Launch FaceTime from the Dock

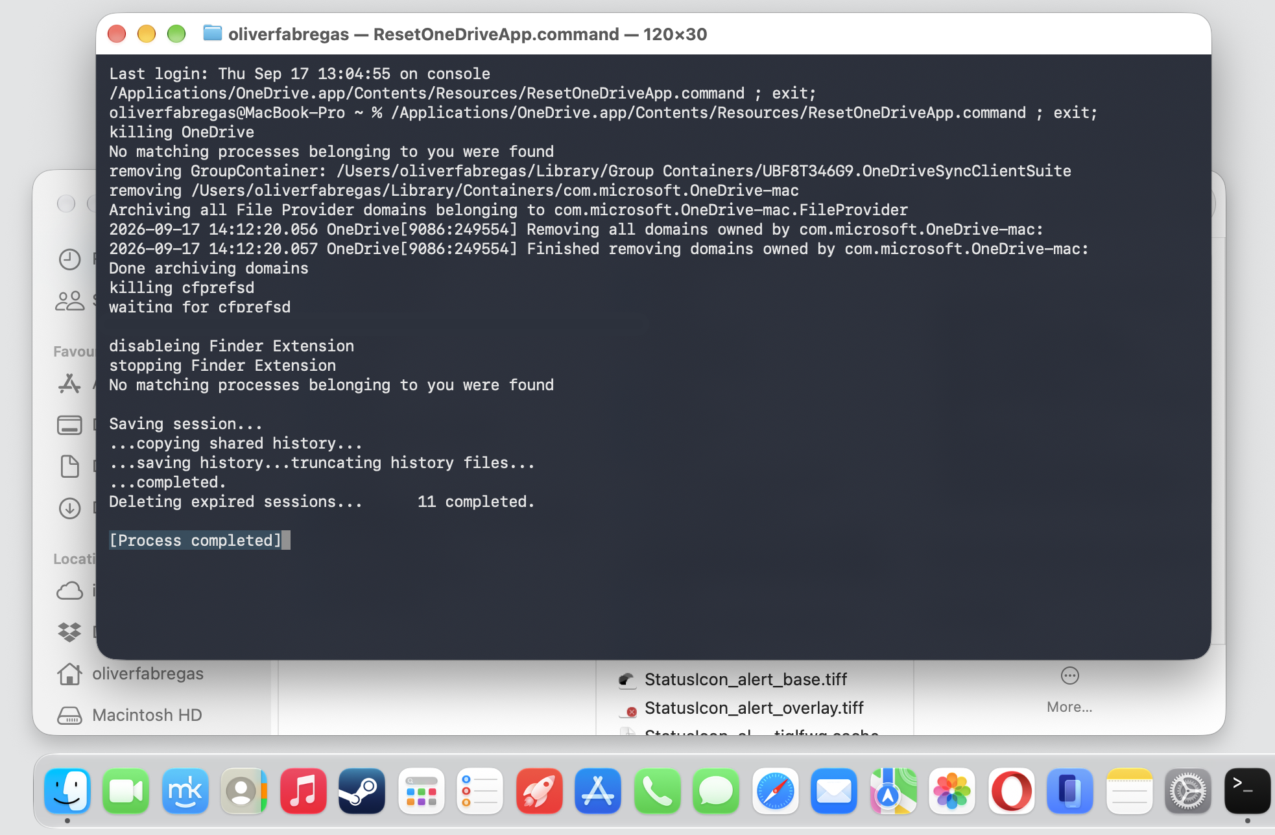click(x=126, y=791)
